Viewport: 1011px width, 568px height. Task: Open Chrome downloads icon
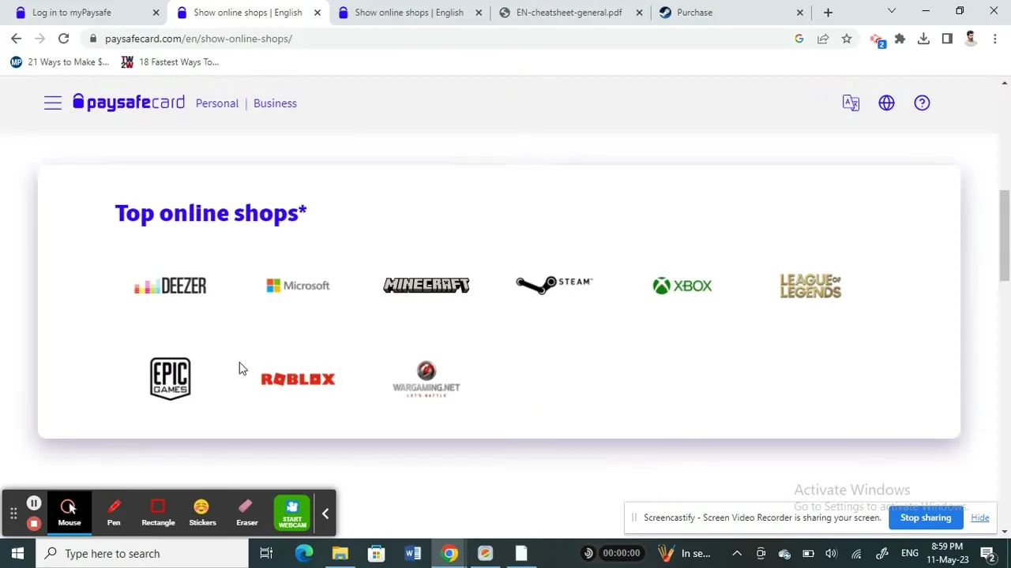[x=923, y=39]
